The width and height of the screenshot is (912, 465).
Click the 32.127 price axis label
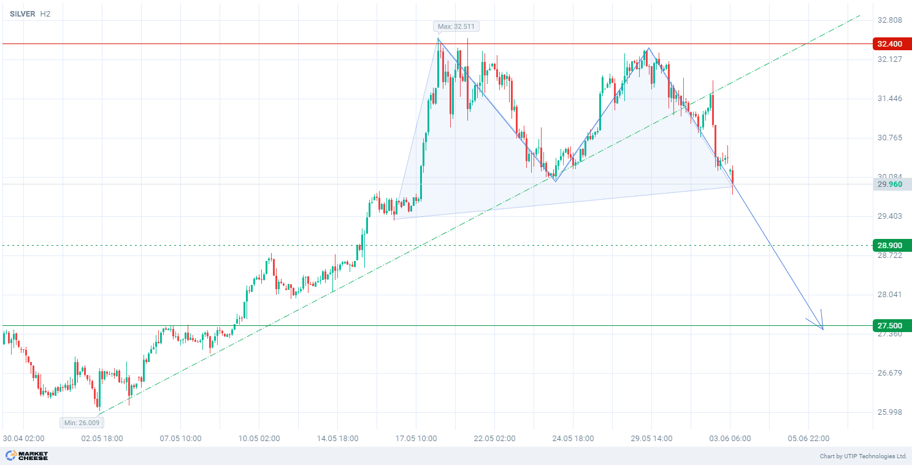click(889, 59)
